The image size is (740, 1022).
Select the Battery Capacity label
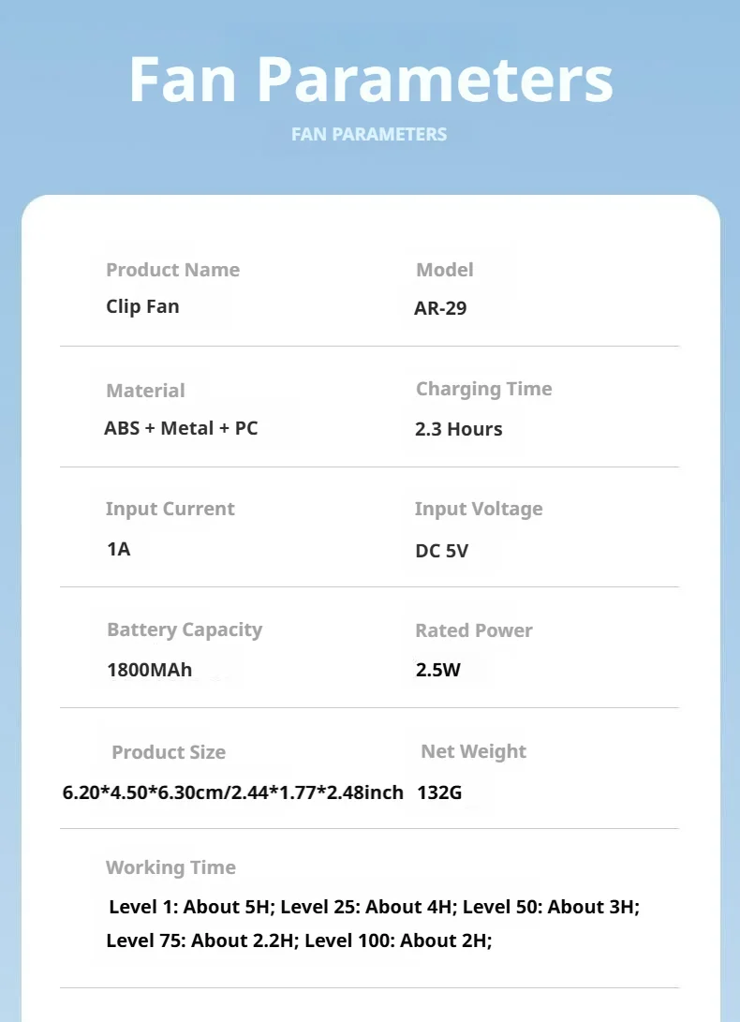[185, 630]
